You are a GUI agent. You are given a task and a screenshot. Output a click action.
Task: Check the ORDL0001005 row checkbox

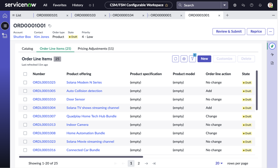pos(25,91)
